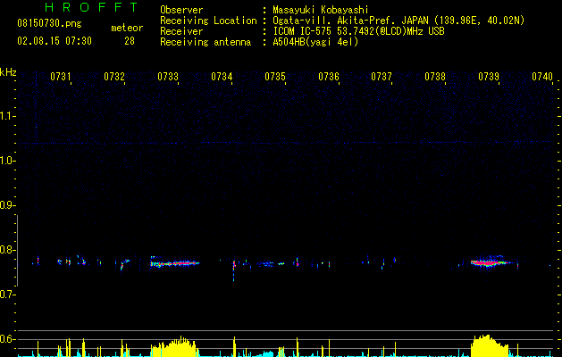Click the 0733 time marker
The height and width of the screenshot is (357, 562).
tap(168, 77)
